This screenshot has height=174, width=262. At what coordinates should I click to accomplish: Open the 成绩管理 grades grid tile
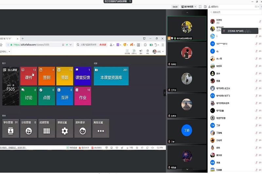click(x=47, y=128)
